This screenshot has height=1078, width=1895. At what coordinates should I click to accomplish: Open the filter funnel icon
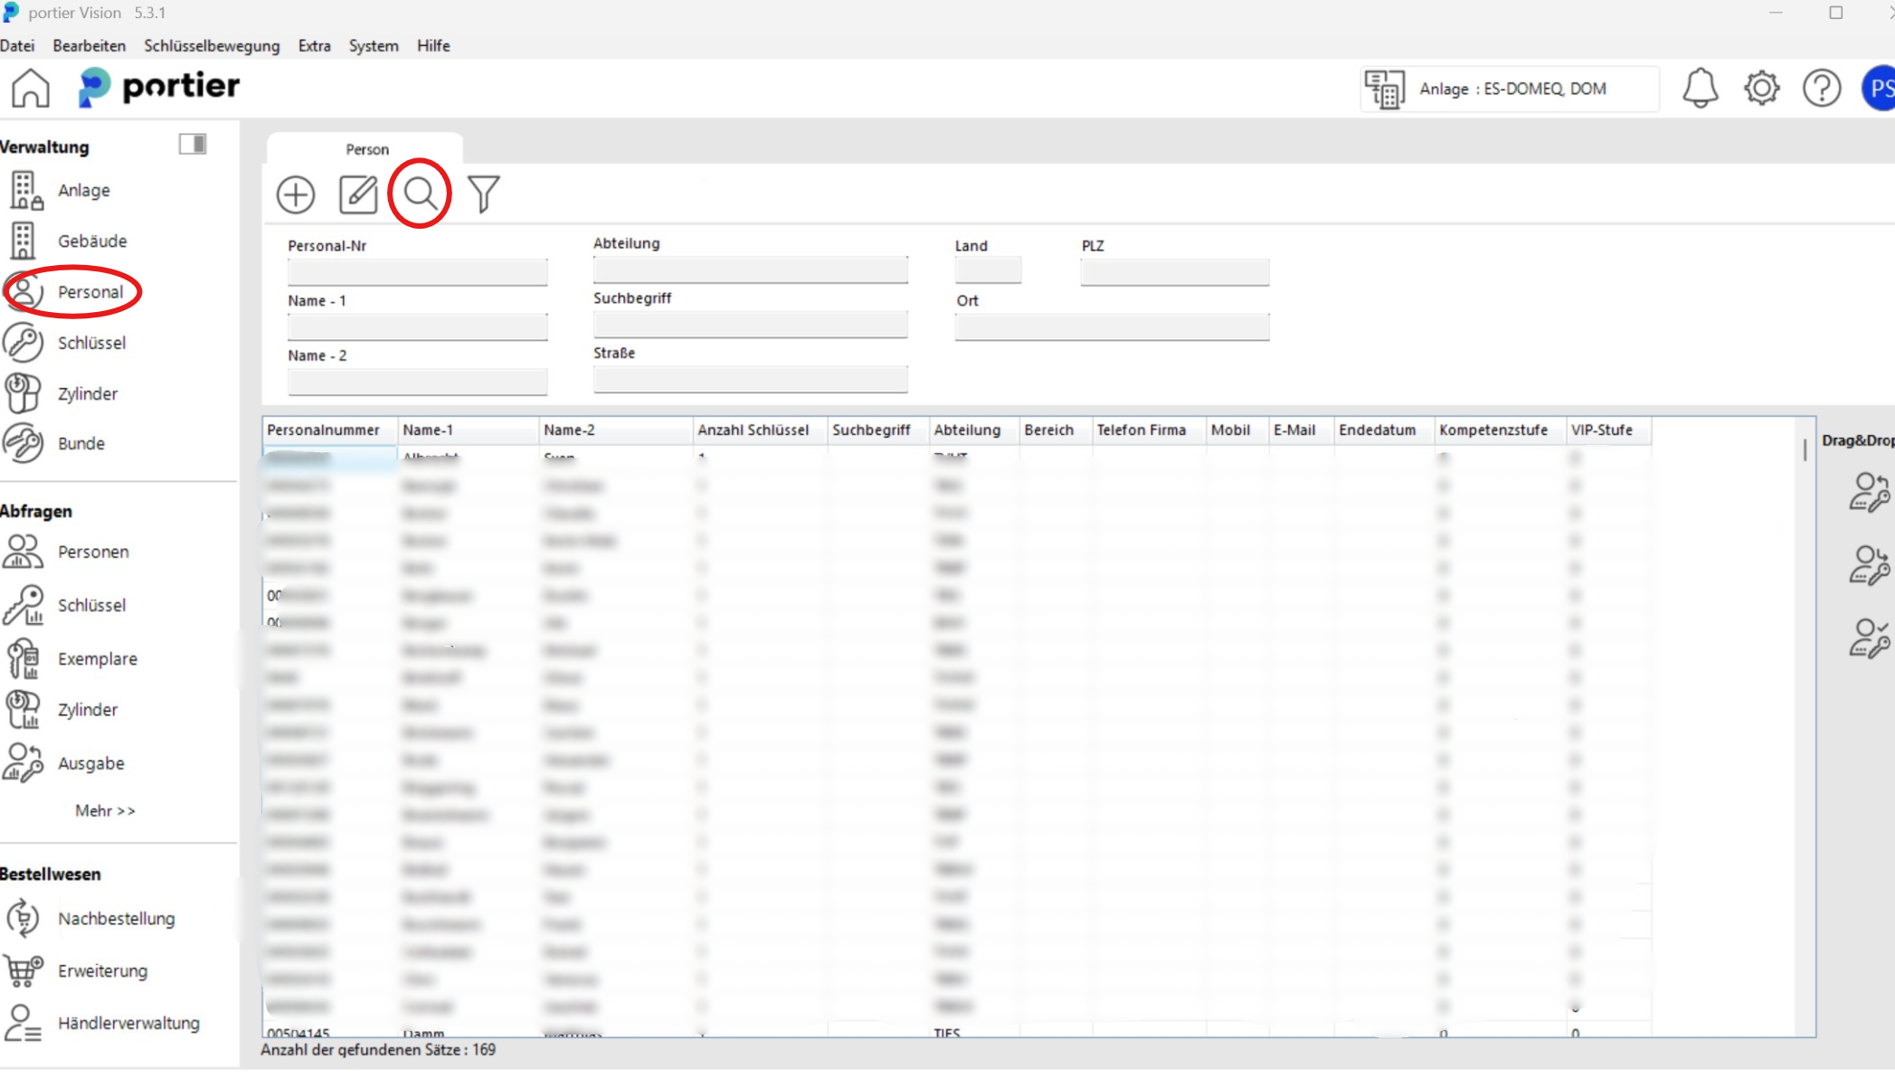coord(484,194)
